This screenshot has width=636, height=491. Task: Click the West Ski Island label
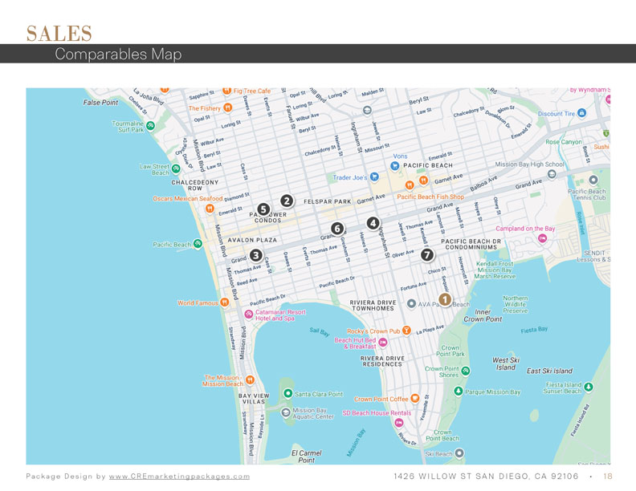(505, 363)
